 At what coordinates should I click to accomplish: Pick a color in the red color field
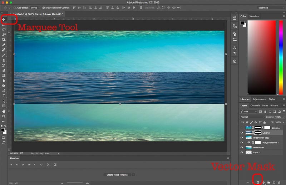pyautogui.click(x=262, y=57)
